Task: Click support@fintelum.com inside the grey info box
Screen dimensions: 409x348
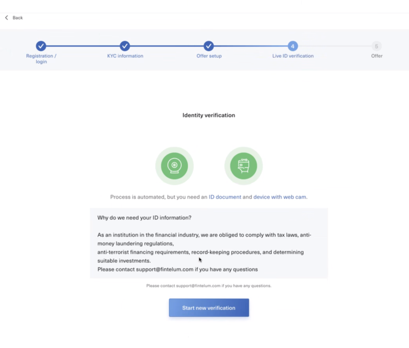Action: pyautogui.click(x=165, y=269)
